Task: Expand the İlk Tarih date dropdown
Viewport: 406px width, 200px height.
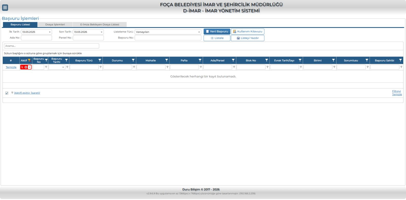Action: (50, 32)
